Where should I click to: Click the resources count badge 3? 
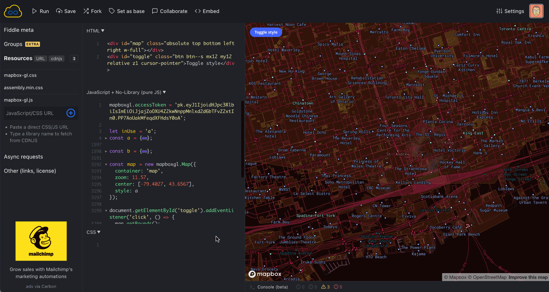(x=74, y=59)
